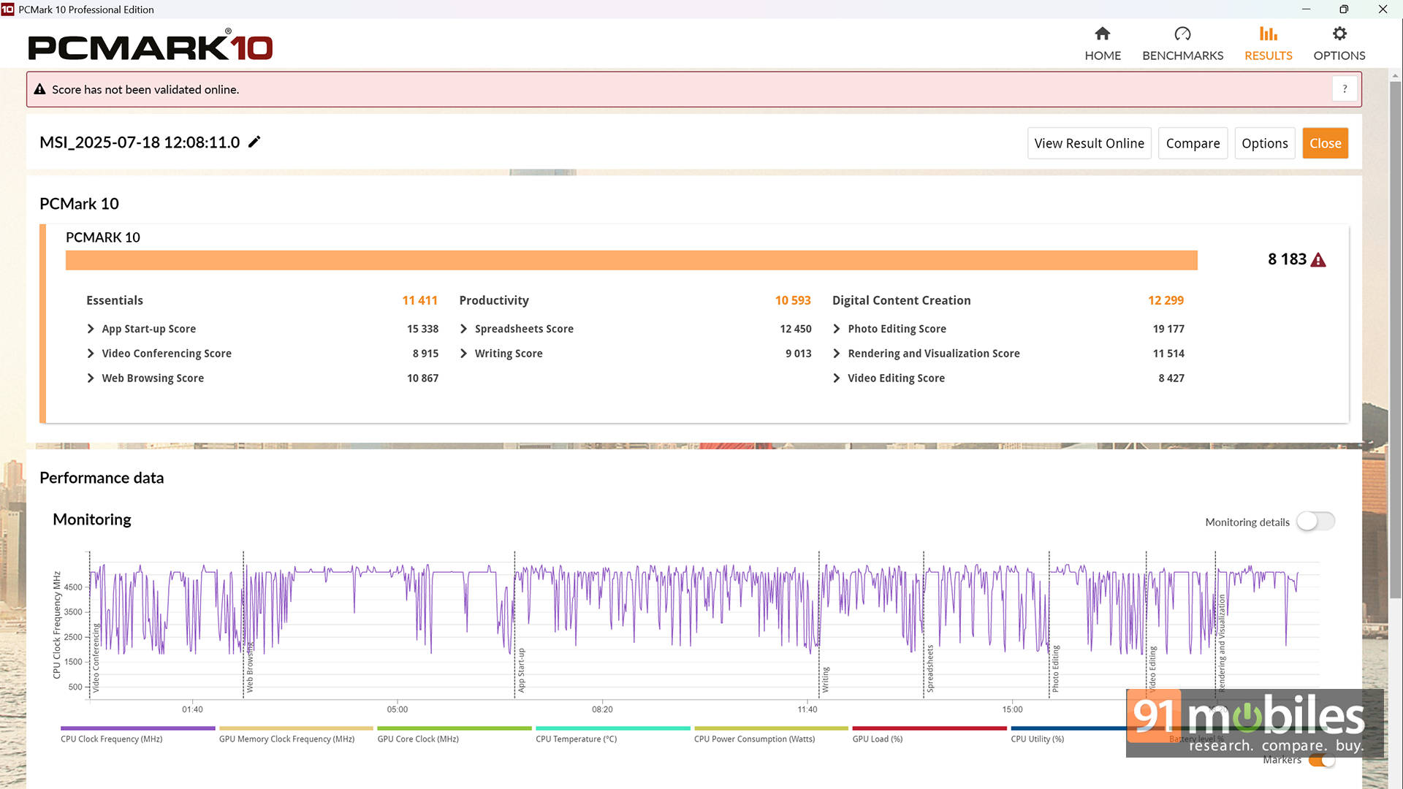Restore down the PCMark 10 window

1344,9
